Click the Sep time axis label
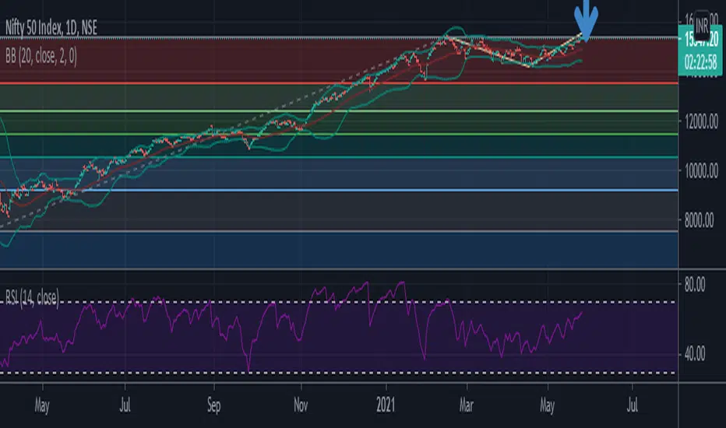This screenshot has width=726, height=428. [x=214, y=405]
